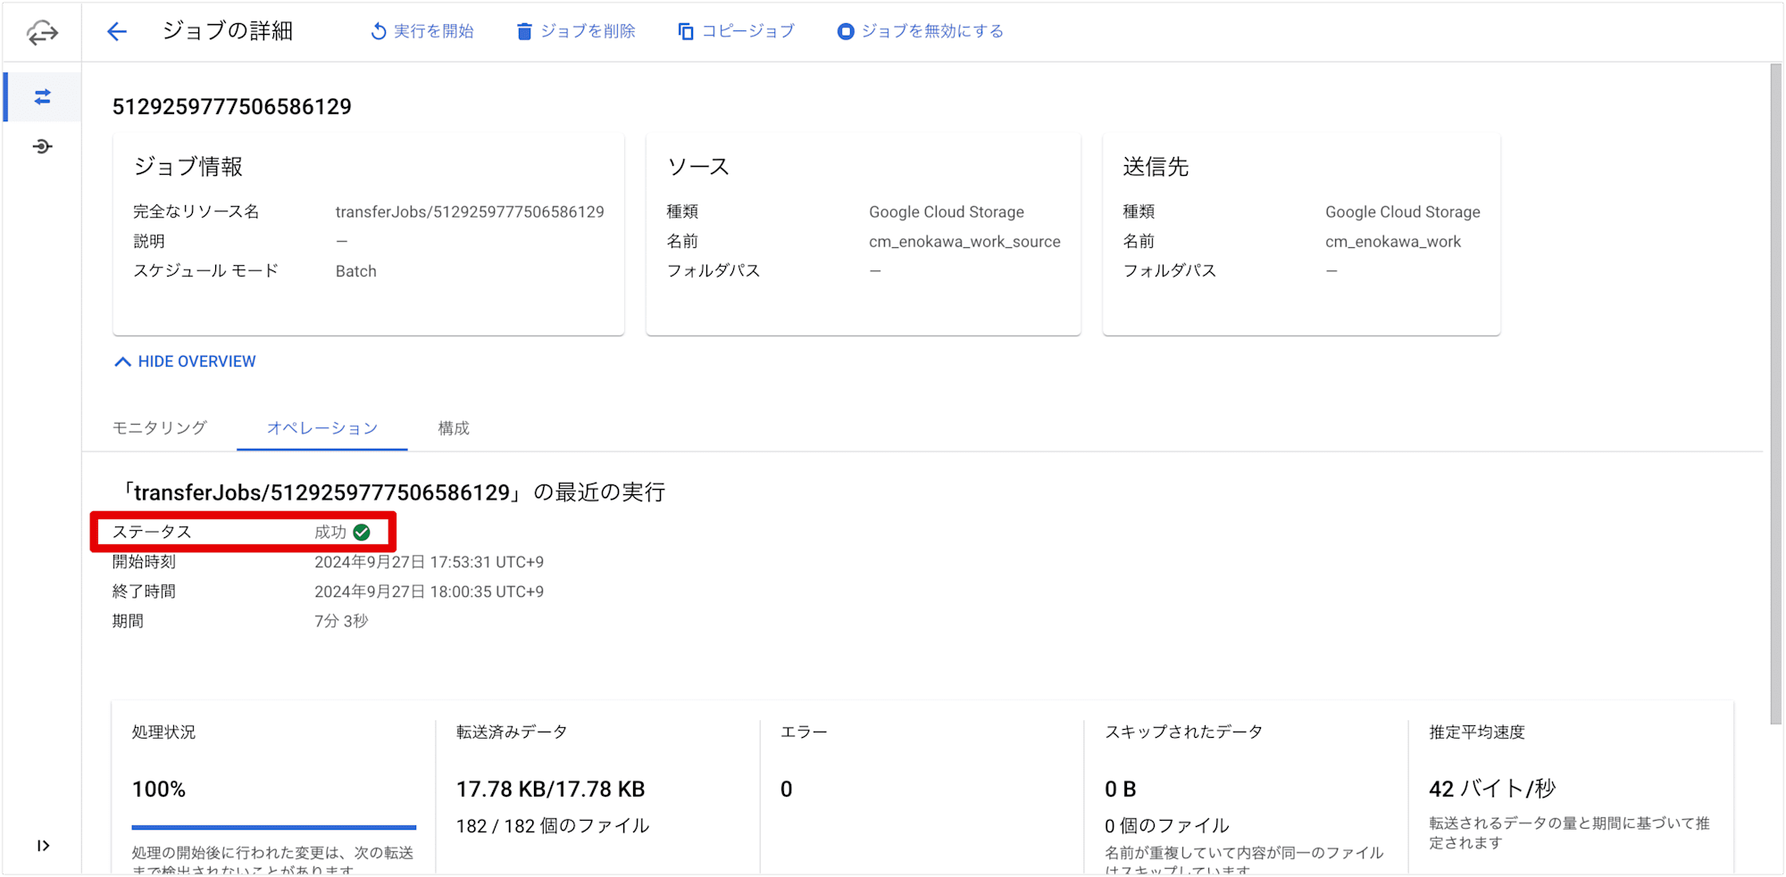Click the copy icon for コピージョブ
Viewport: 1786px width, 877px height.
pos(685,31)
